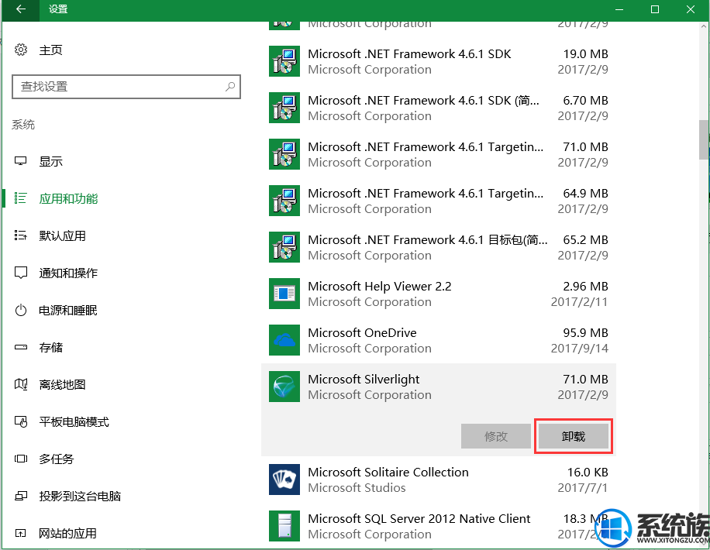Open 网站的应用 settings
This screenshot has width=710, height=550.
tap(68, 533)
